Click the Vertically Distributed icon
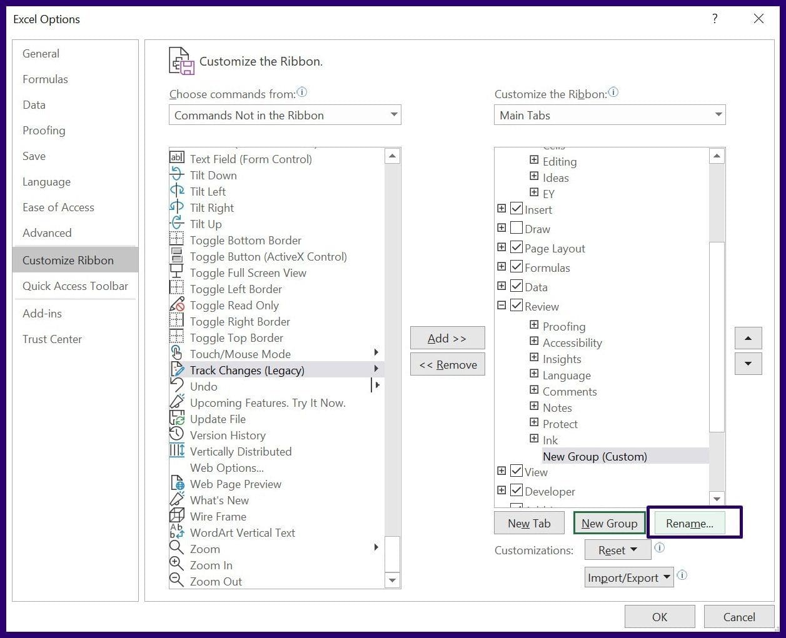 coord(177,451)
